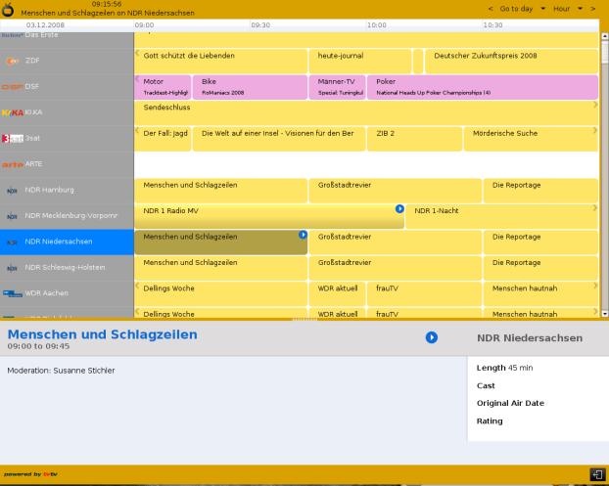Click the DSF channel logo

pyautogui.click(x=13, y=86)
